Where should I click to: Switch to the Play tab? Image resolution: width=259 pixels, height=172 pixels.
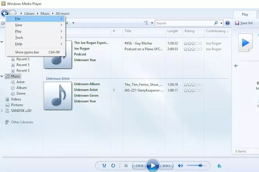[x=245, y=14]
